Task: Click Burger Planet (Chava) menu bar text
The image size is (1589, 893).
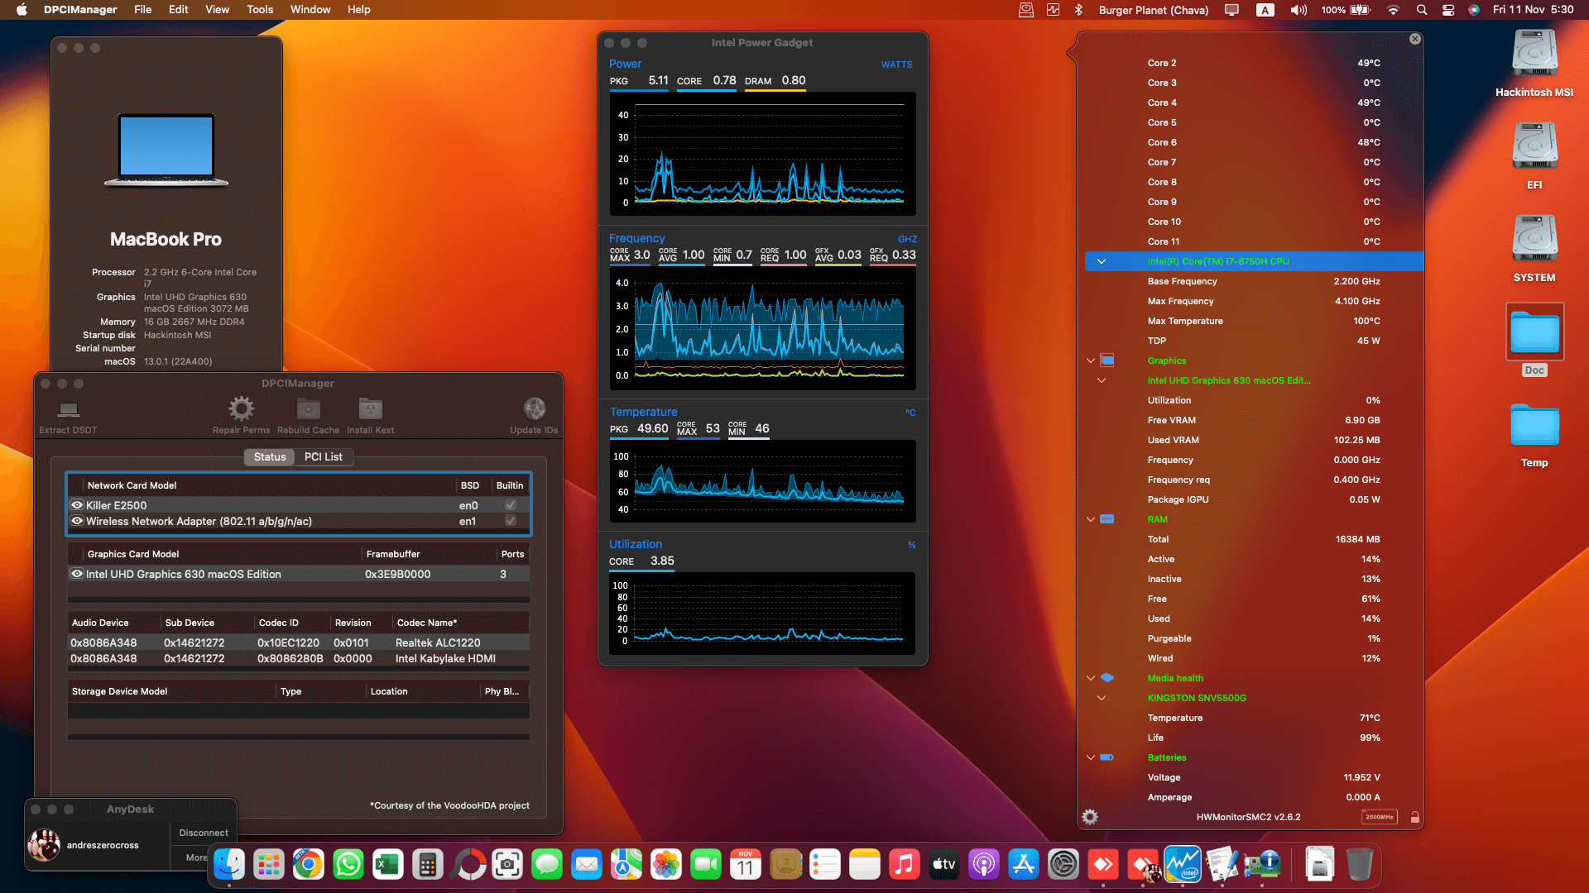Action: pos(1154,10)
